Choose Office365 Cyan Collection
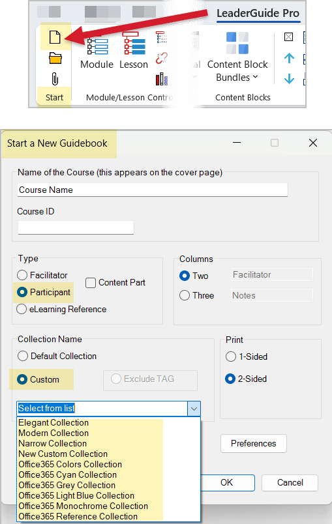332x524 pixels. (x=68, y=474)
